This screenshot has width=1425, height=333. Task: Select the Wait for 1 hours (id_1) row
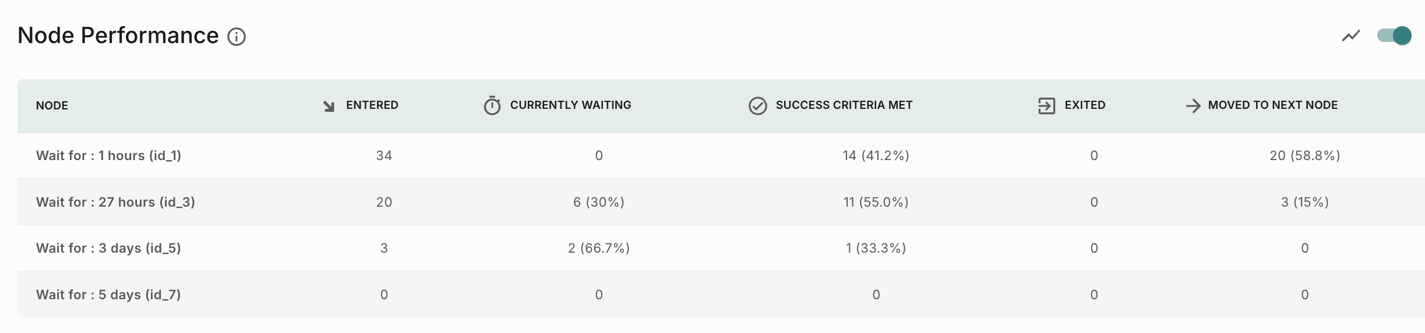[108, 155]
